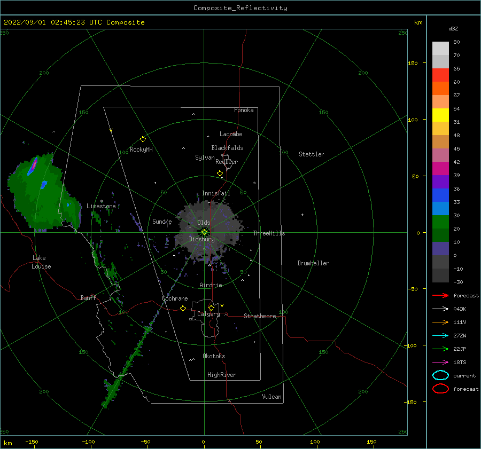Click the Lacombe label
Image resolution: width=481 pixels, height=449 pixels.
tap(231, 134)
